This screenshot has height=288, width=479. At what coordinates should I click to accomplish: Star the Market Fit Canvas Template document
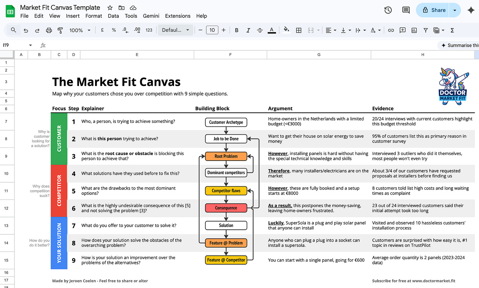click(x=110, y=8)
